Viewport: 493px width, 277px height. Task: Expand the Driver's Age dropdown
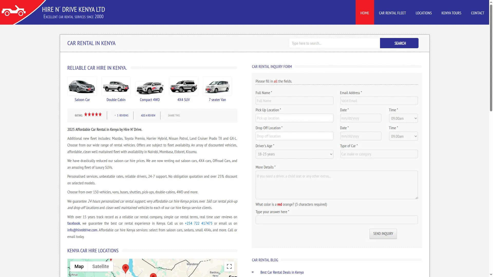(295, 154)
